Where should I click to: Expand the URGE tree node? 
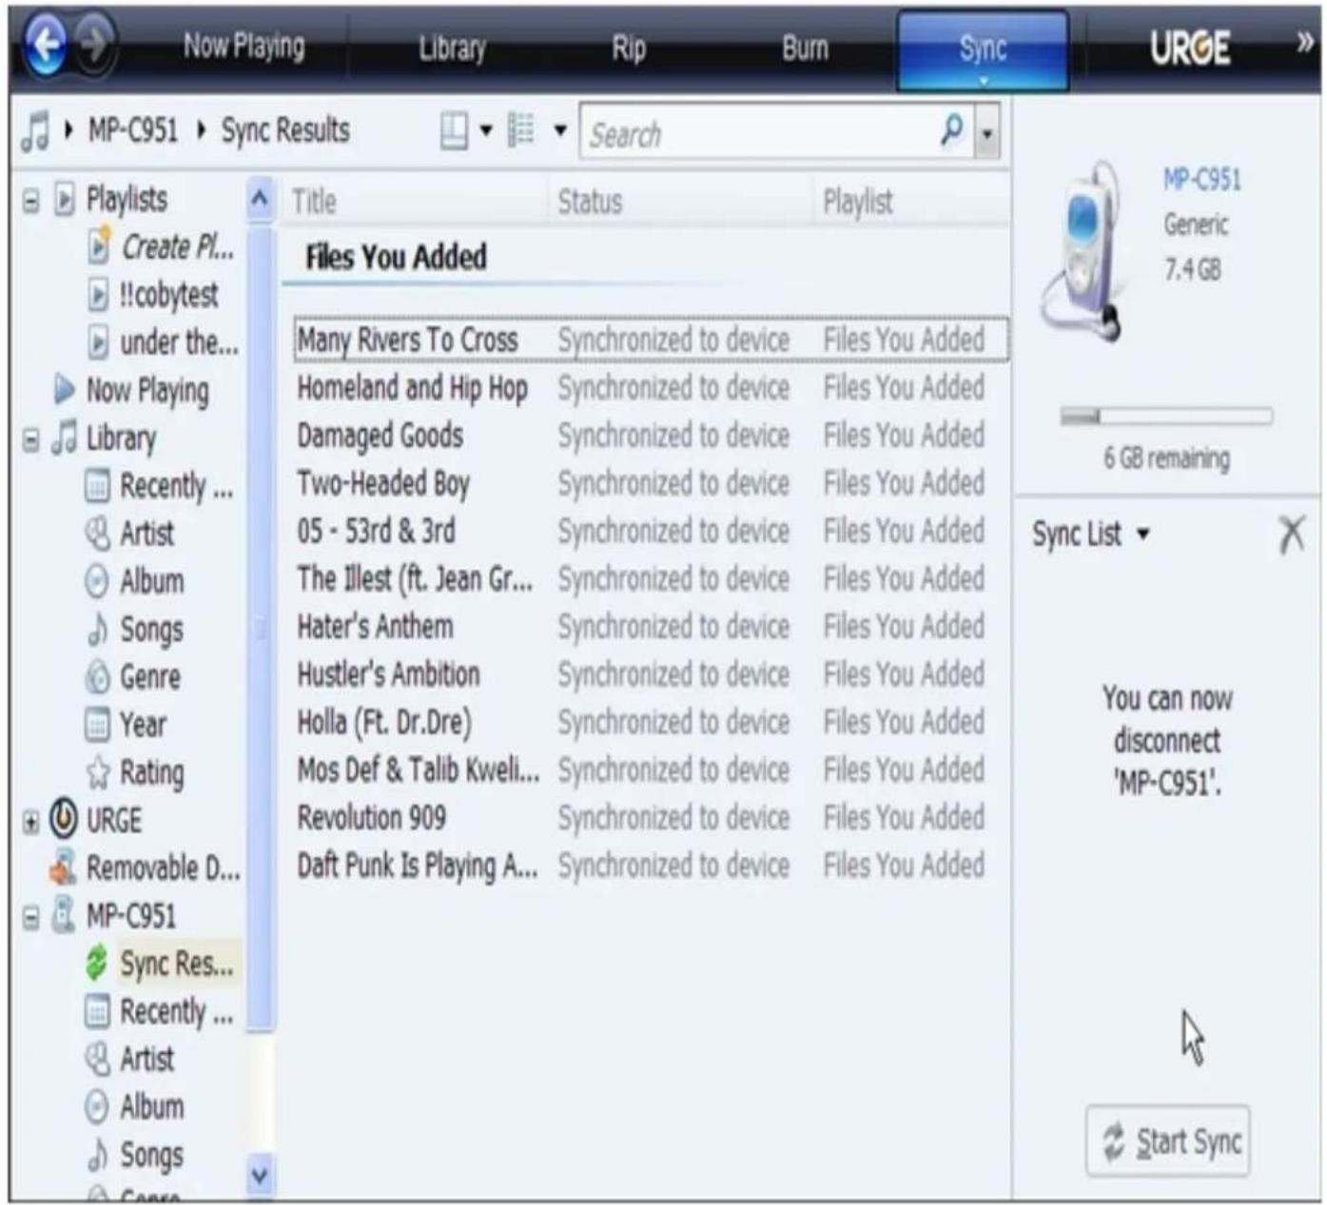coord(31,823)
